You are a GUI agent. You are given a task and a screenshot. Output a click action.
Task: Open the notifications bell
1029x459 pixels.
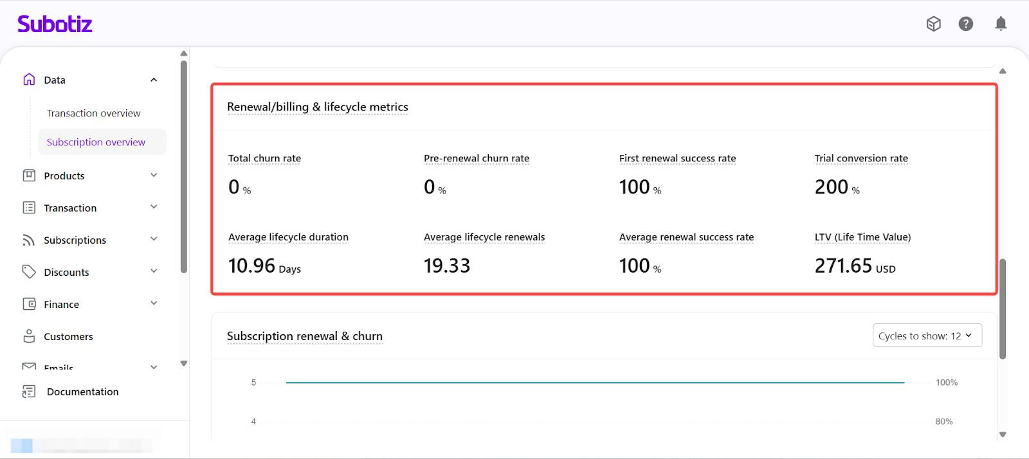click(x=1001, y=24)
